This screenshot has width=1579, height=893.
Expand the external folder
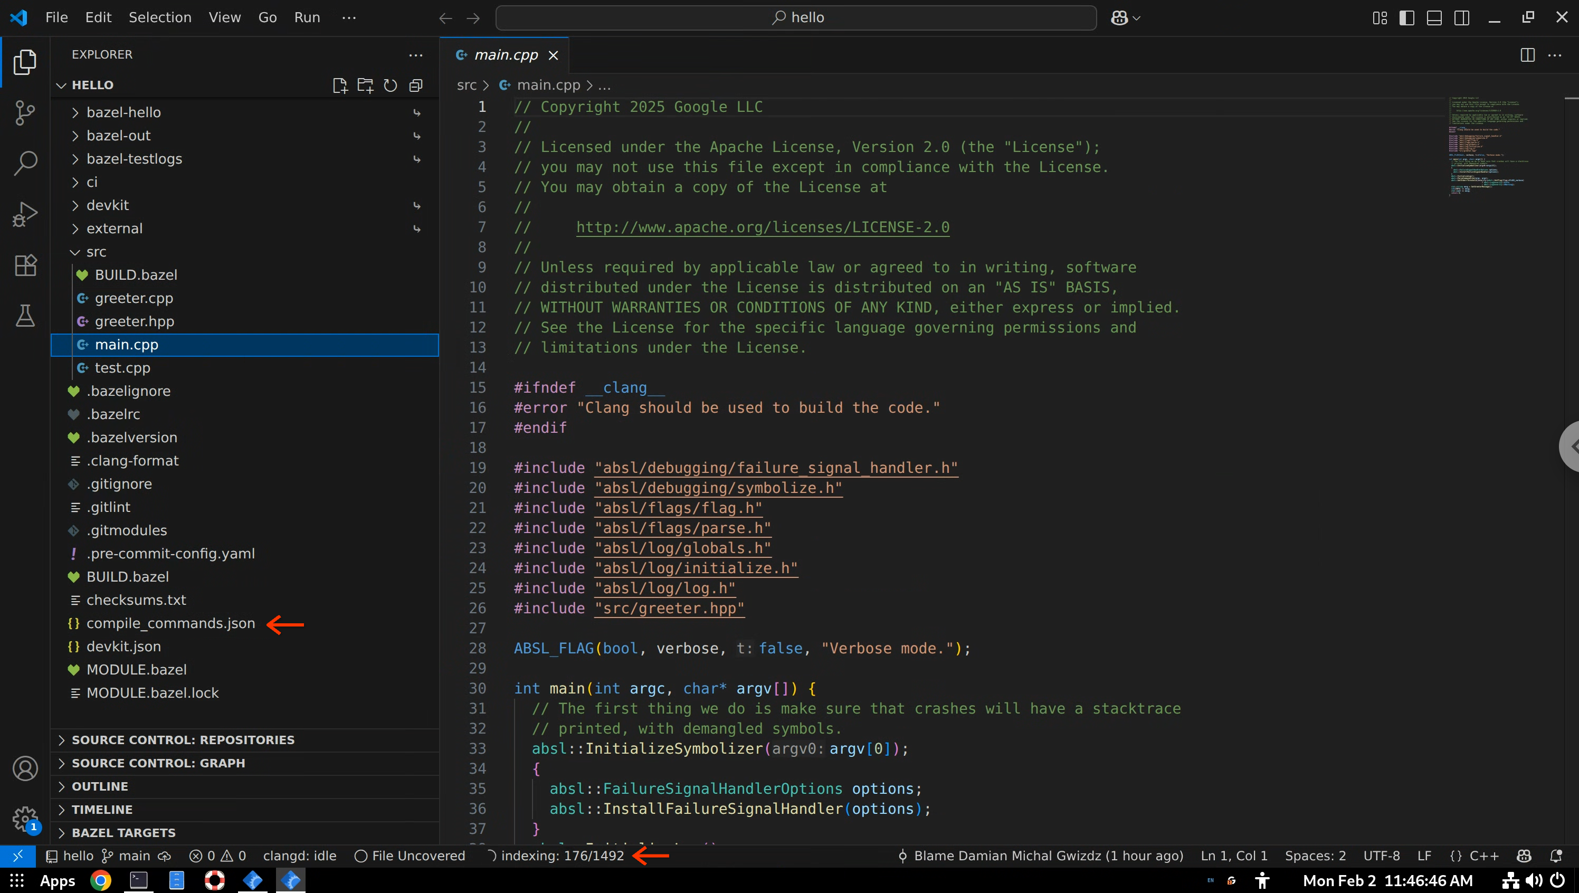(244, 229)
